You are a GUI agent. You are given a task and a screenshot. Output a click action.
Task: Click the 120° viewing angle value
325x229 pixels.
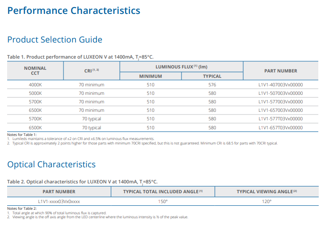(266, 201)
